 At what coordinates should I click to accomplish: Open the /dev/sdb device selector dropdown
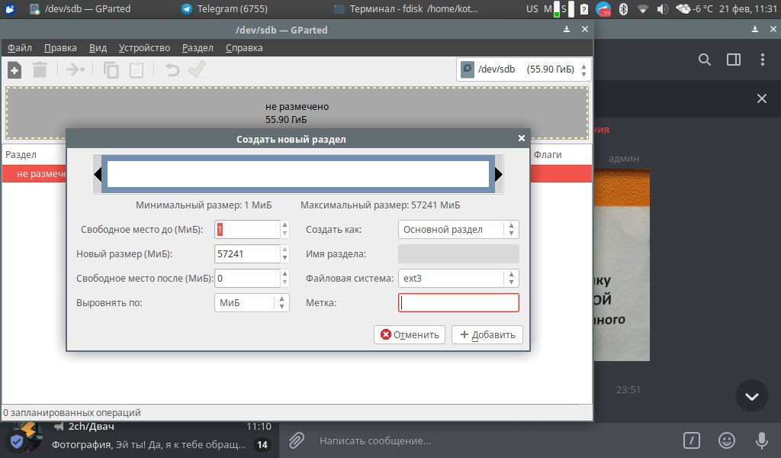point(523,69)
